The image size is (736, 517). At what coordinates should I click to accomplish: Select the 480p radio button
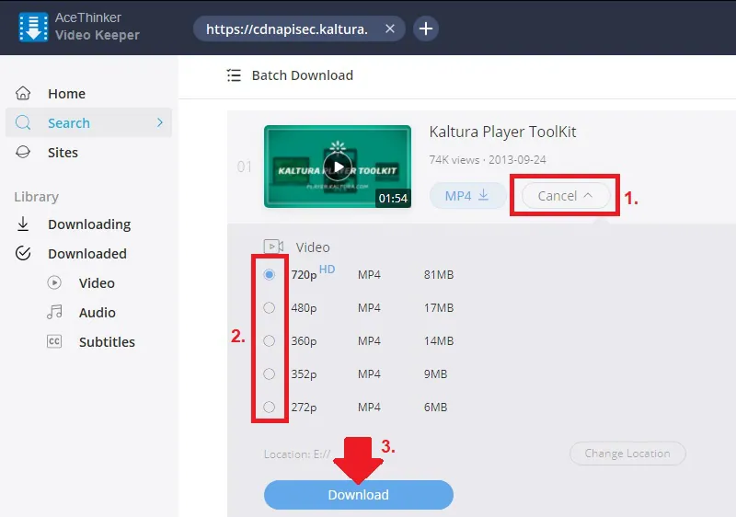[269, 308]
